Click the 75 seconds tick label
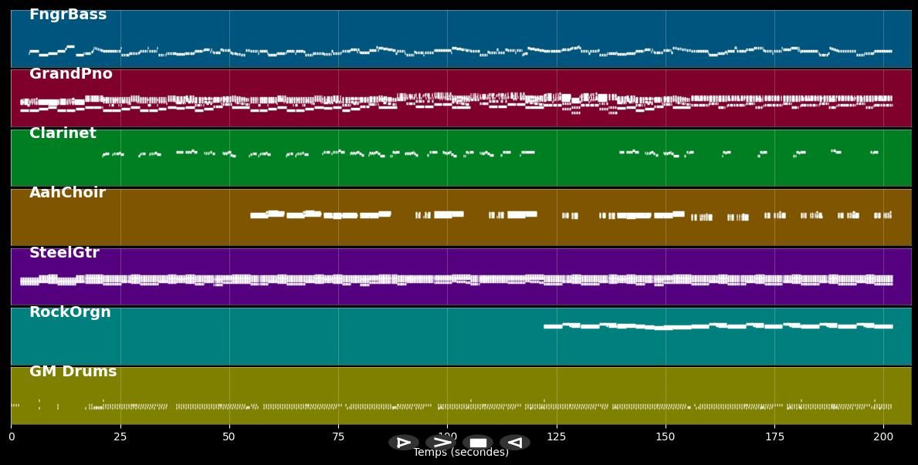This screenshot has width=918, height=465. point(338,436)
